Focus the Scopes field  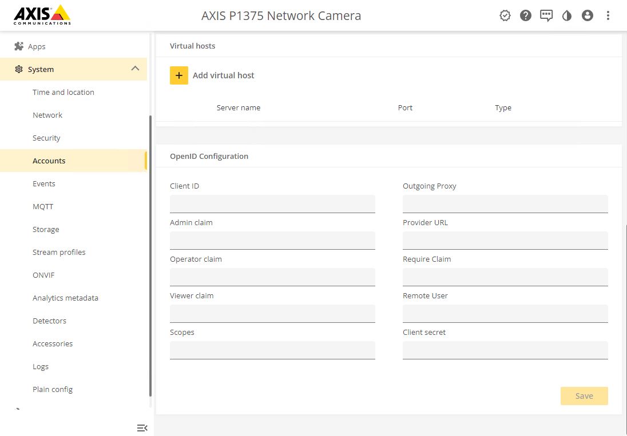tap(272, 350)
